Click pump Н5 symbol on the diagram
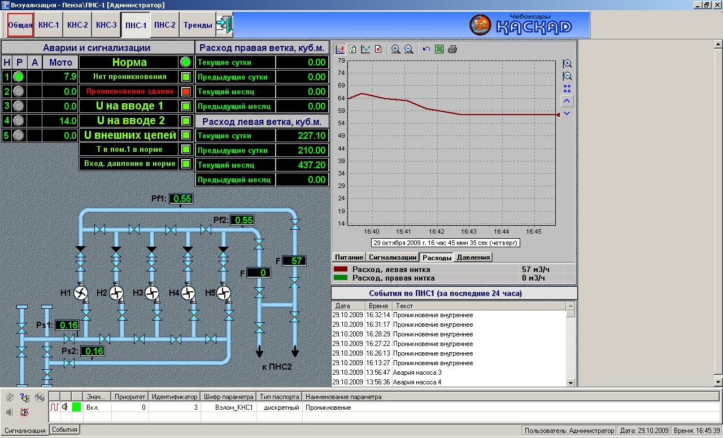 coord(224,292)
